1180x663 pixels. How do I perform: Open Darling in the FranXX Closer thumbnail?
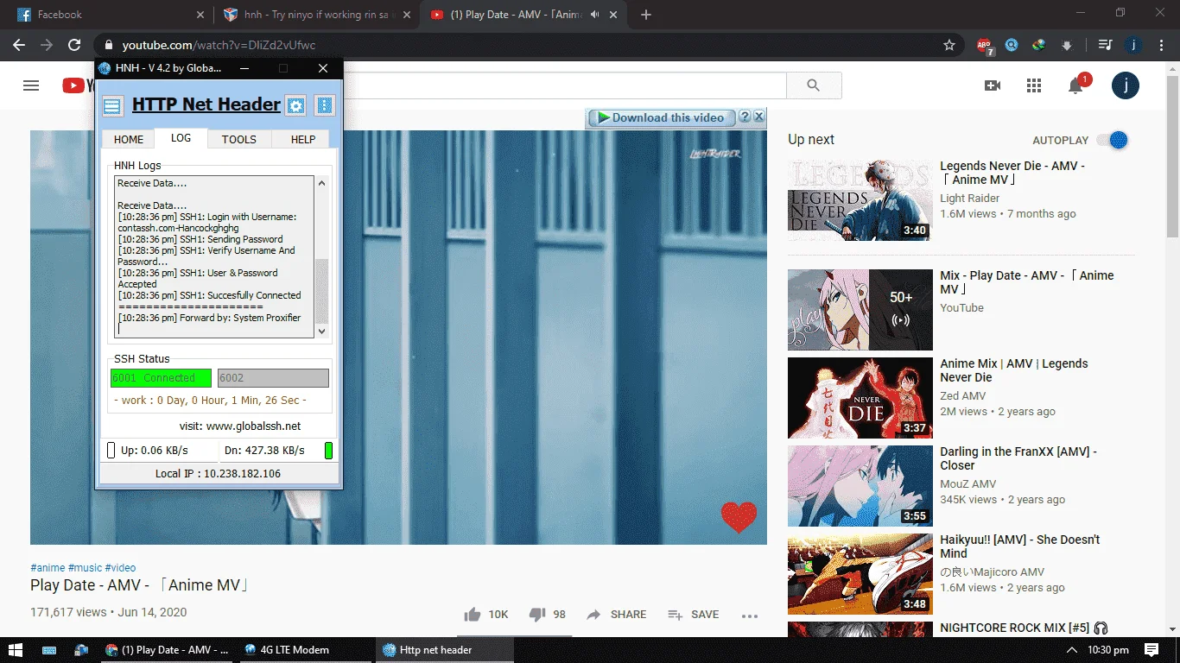point(860,486)
